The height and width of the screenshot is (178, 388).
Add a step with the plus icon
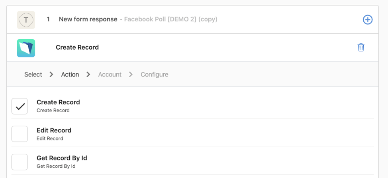coord(368,20)
